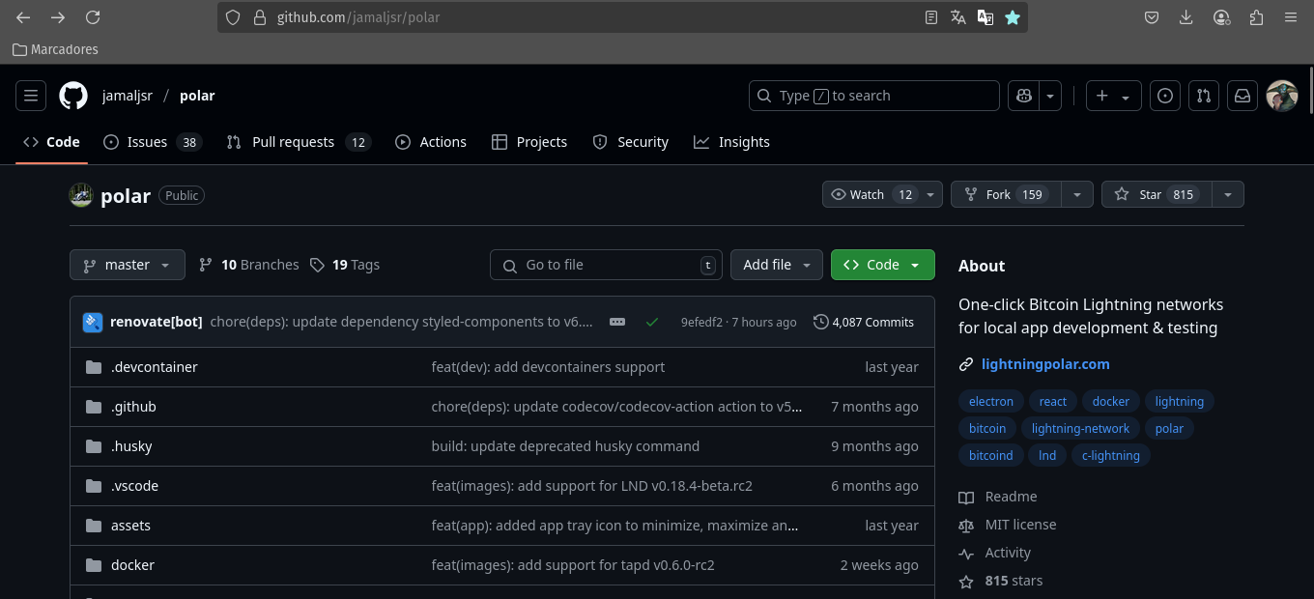The width and height of the screenshot is (1314, 599).
Task: Open the notifications inbox
Action: (1243, 96)
